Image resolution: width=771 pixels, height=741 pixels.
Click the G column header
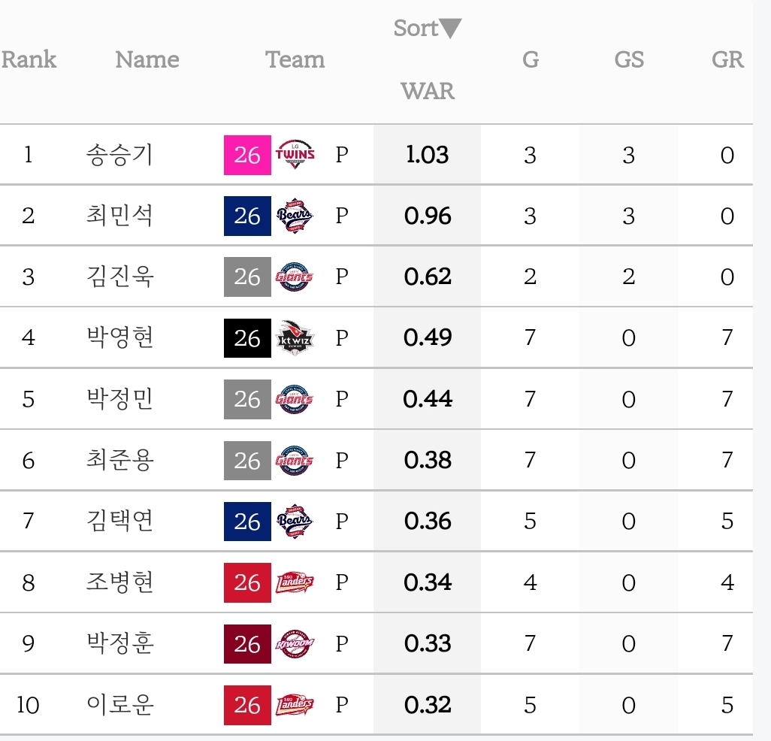531,60
